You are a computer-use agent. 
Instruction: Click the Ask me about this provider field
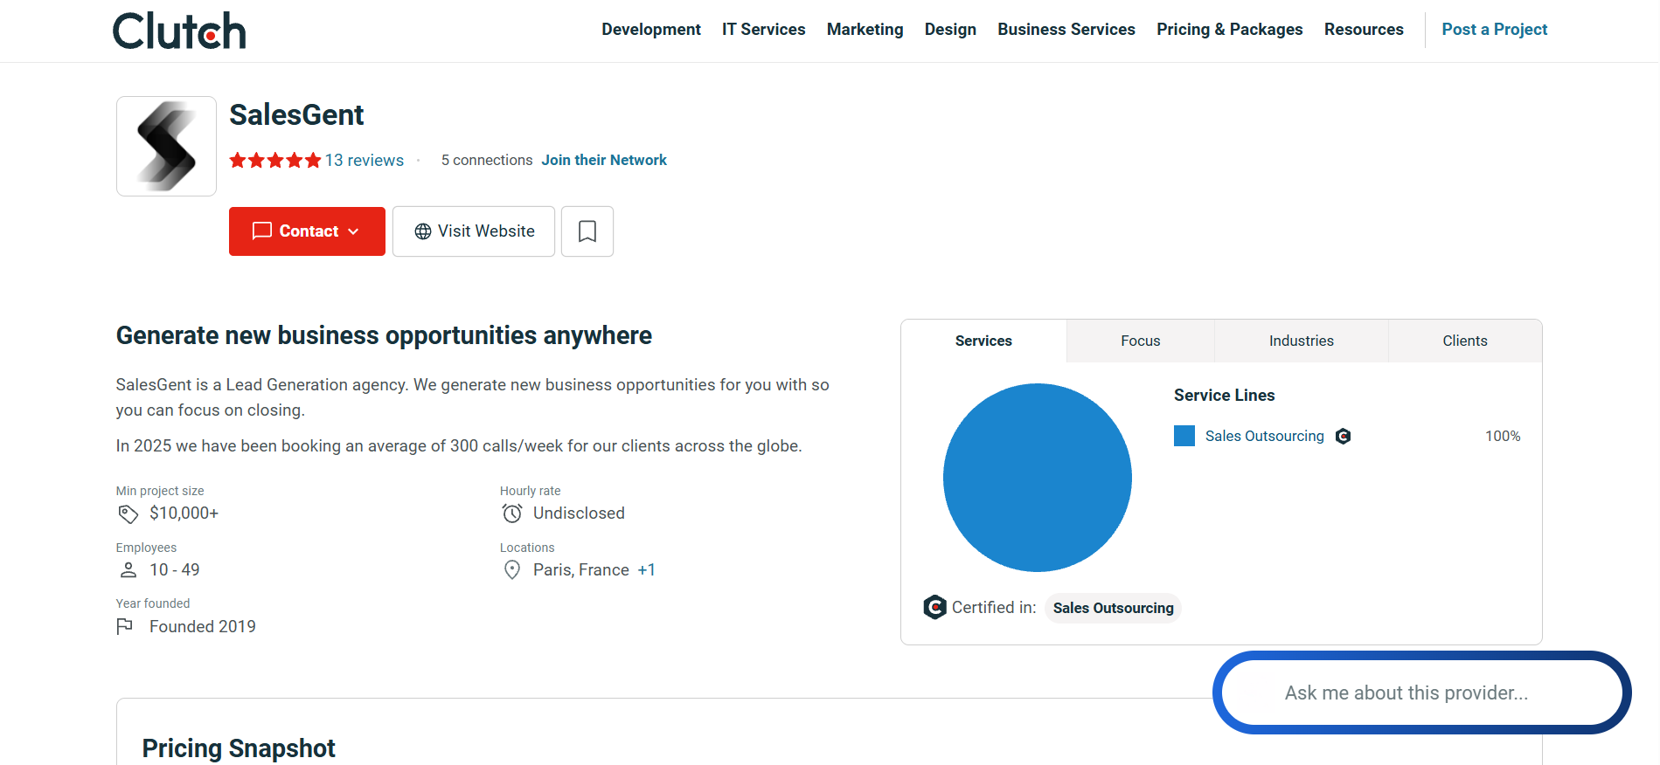[1422, 693]
